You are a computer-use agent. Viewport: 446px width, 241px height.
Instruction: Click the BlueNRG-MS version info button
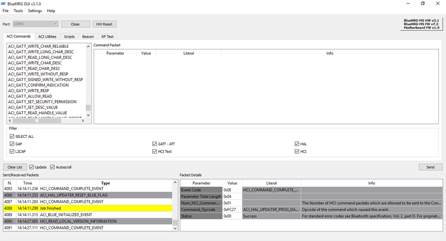(421, 24)
